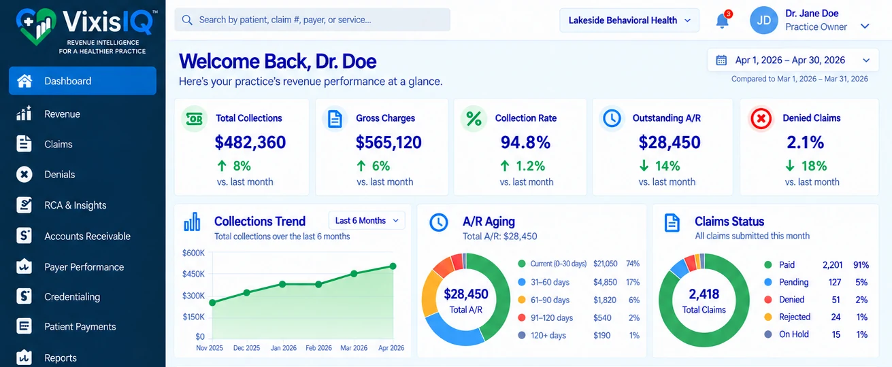The width and height of the screenshot is (892, 367).
Task: Click the Compared to Mar 1, 2026 text
Action: pyautogui.click(x=799, y=79)
